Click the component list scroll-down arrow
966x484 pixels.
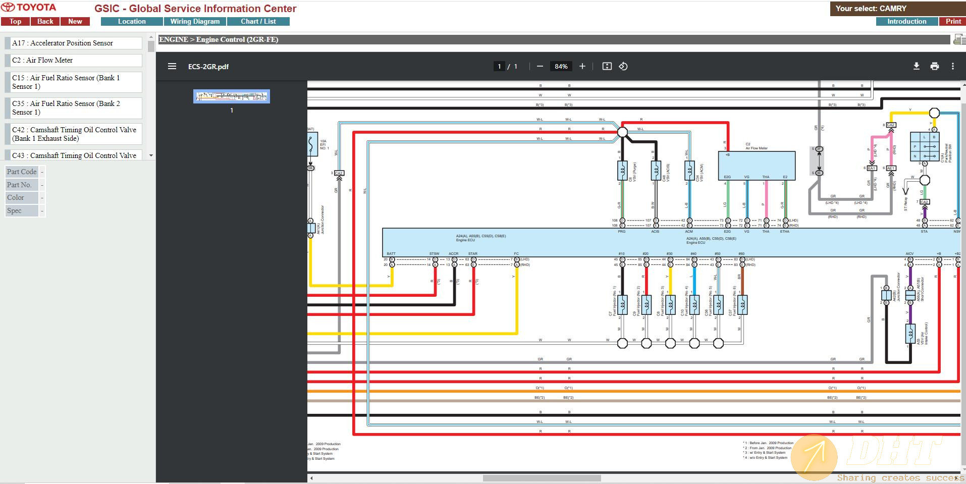tap(151, 155)
